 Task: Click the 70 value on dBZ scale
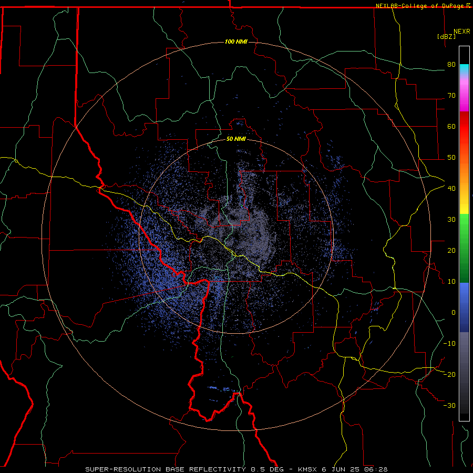[451, 96]
